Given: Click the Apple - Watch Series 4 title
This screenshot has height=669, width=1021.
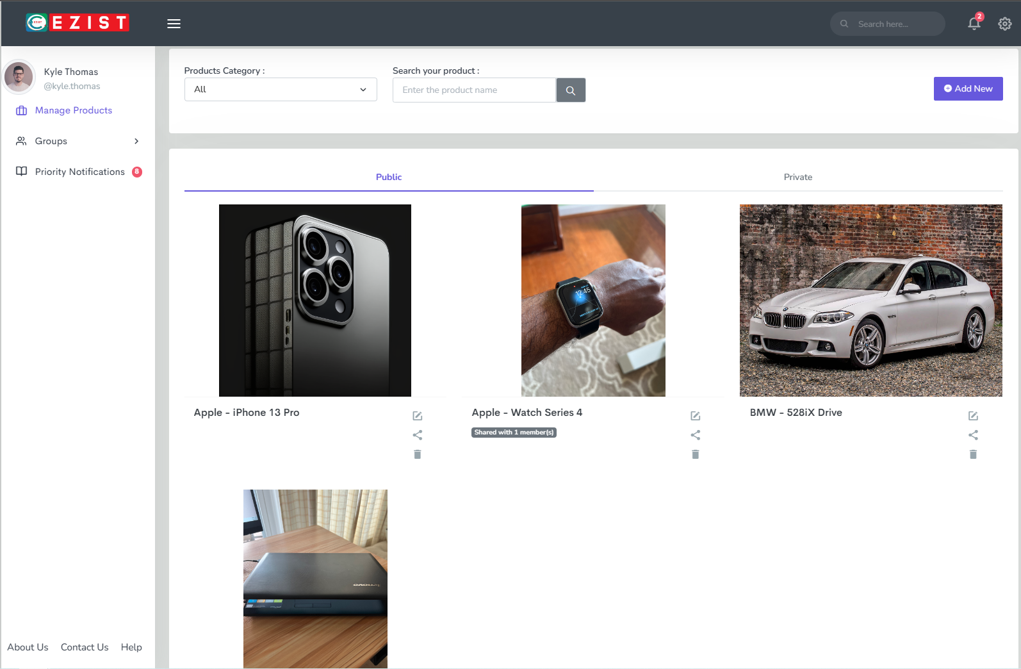Looking at the screenshot, I should 527,413.
